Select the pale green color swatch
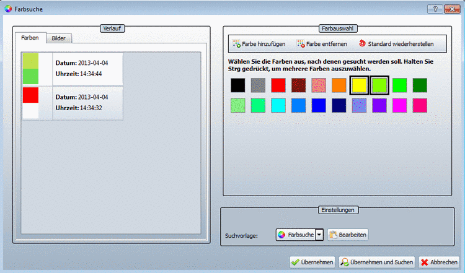Image resolution: width=465 pixels, height=273 pixels. tap(238, 105)
